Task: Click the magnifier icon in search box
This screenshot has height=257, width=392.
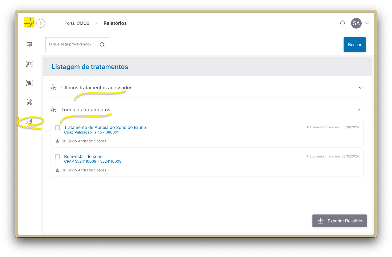Action: (102, 45)
